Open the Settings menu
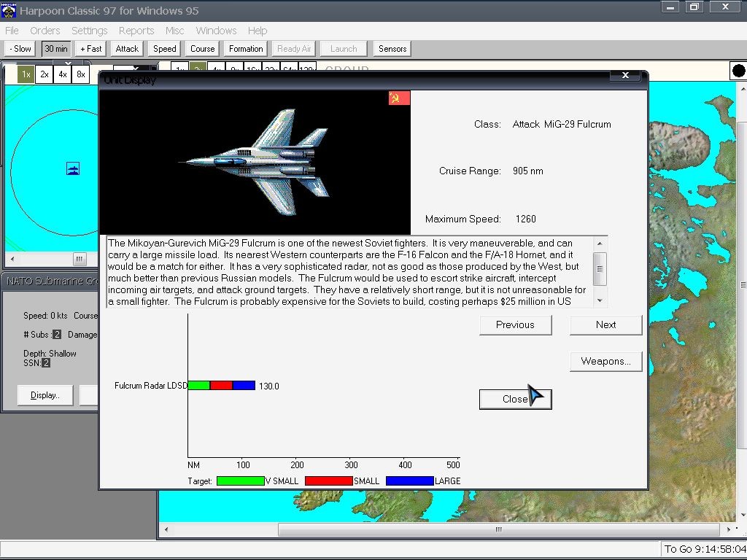Viewport: 747px width, 560px height. point(89,31)
